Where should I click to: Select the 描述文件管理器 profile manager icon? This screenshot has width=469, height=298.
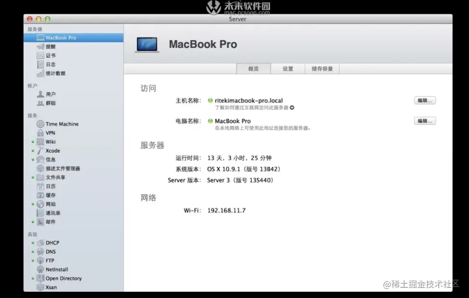(x=40, y=169)
